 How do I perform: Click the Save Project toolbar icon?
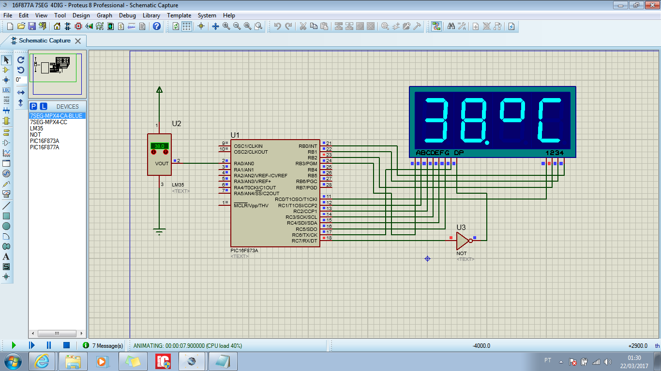(x=32, y=26)
